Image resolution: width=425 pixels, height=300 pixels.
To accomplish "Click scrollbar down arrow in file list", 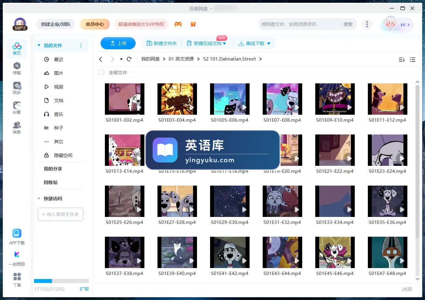I will click(417, 279).
